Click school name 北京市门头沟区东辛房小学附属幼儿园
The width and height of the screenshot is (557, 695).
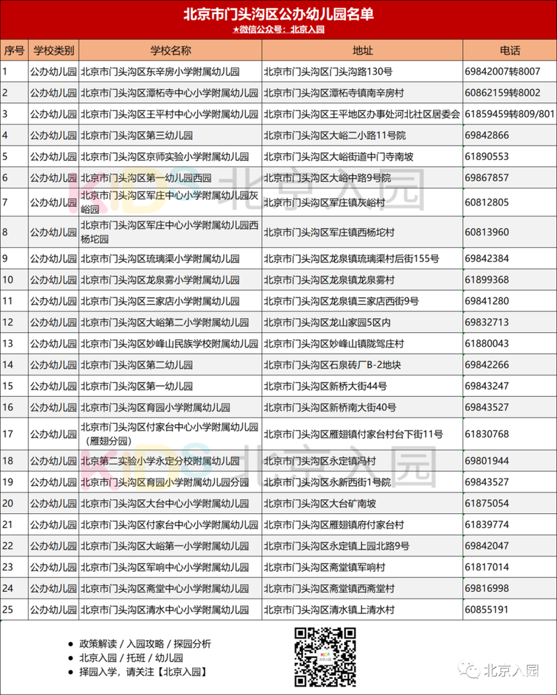(x=160, y=71)
